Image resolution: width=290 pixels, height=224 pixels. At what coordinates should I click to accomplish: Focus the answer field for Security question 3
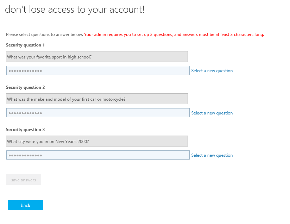pyautogui.click(x=98, y=155)
